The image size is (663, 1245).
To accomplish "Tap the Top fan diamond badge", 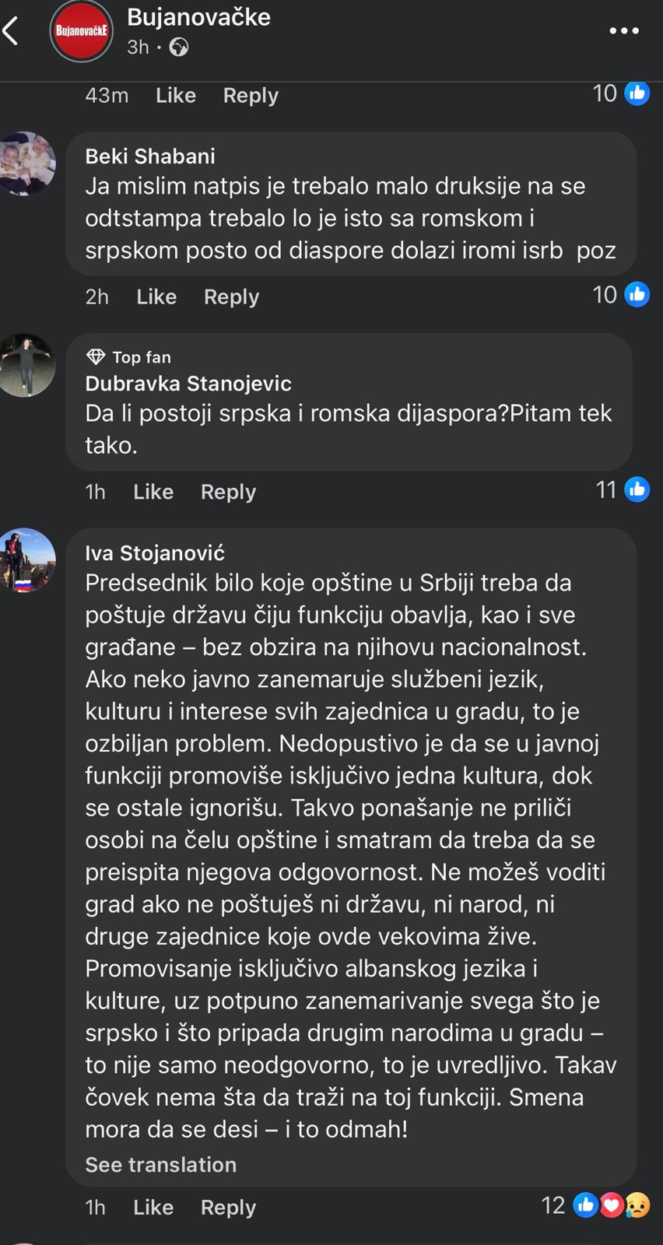I will click(96, 357).
